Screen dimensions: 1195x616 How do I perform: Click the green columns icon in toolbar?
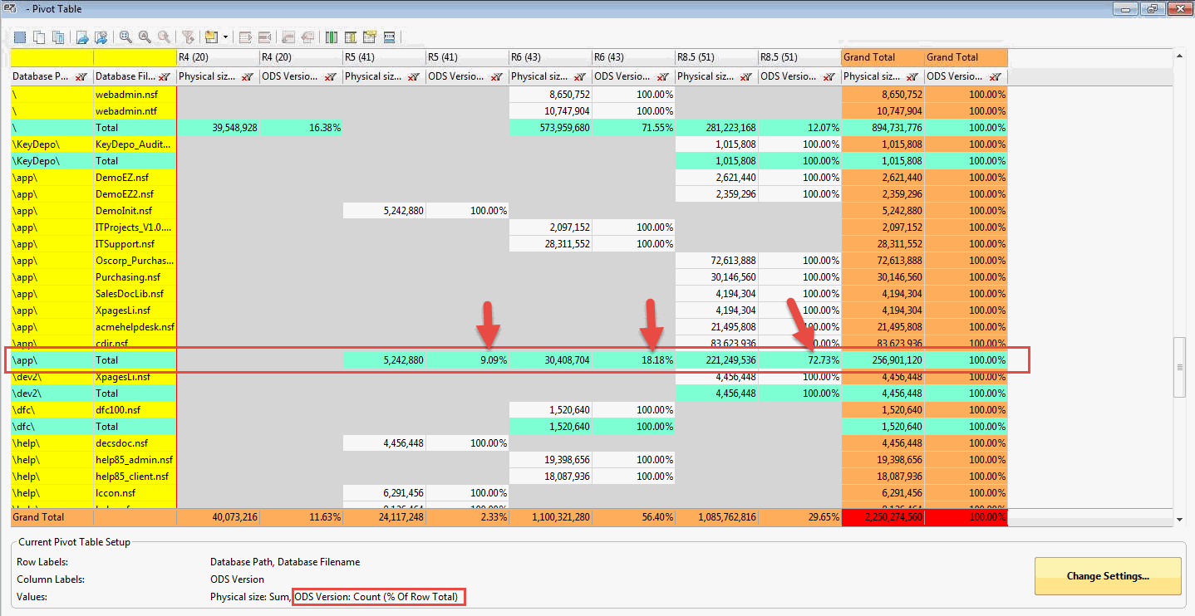[331, 37]
